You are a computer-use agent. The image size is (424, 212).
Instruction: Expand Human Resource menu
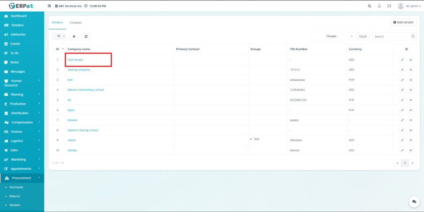tap(22, 83)
